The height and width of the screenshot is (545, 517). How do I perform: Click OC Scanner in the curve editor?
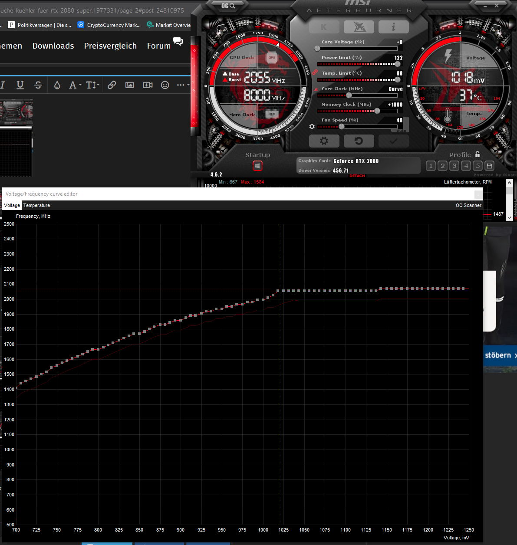coord(468,205)
